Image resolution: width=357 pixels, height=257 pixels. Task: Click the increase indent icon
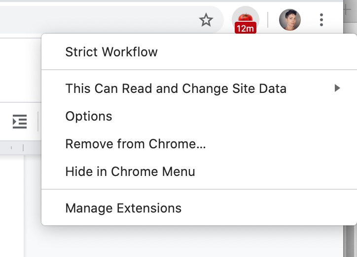pos(20,122)
